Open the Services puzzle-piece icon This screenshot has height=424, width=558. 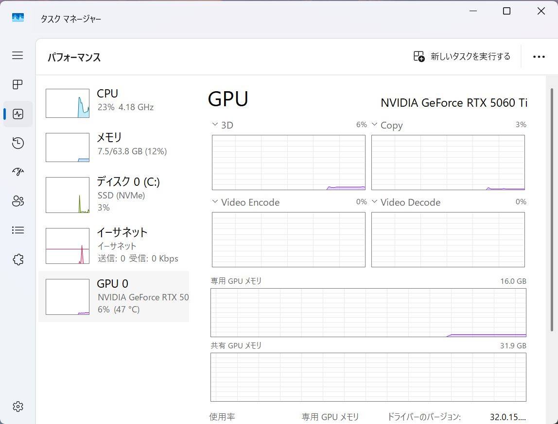tap(18, 260)
